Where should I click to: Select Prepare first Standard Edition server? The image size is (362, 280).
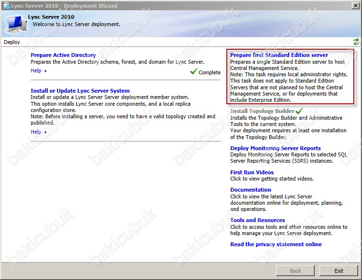click(279, 55)
